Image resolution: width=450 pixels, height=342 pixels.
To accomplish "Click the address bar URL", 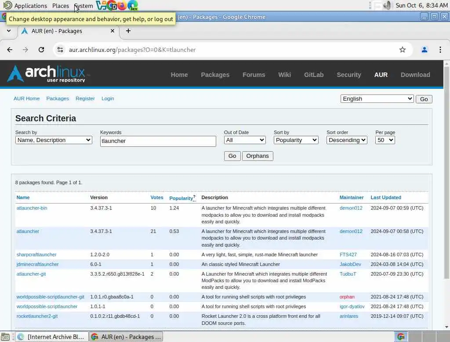I will (132, 50).
